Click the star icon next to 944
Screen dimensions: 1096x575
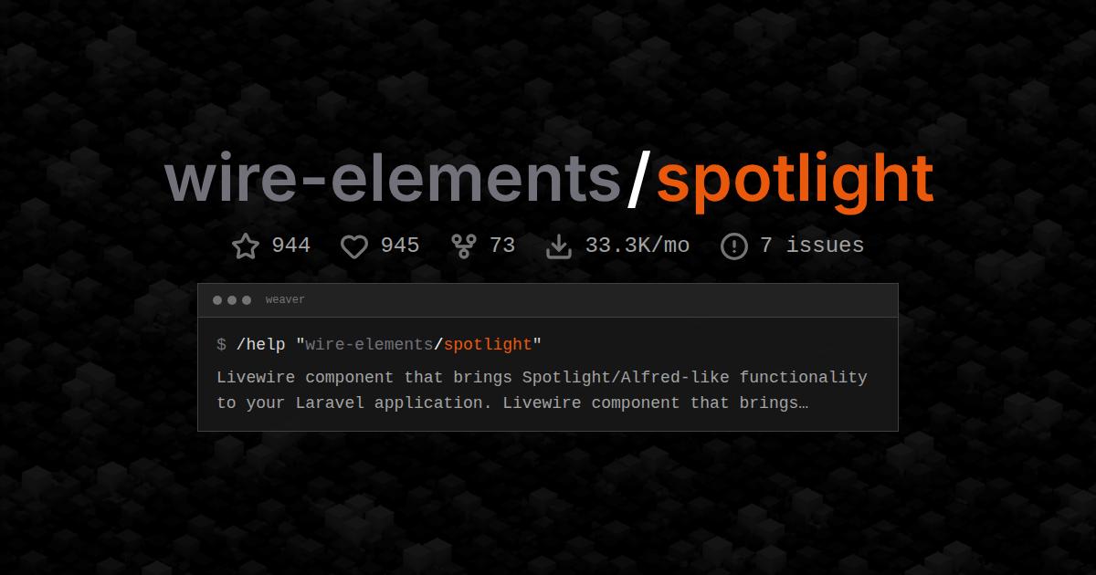pyautogui.click(x=246, y=246)
